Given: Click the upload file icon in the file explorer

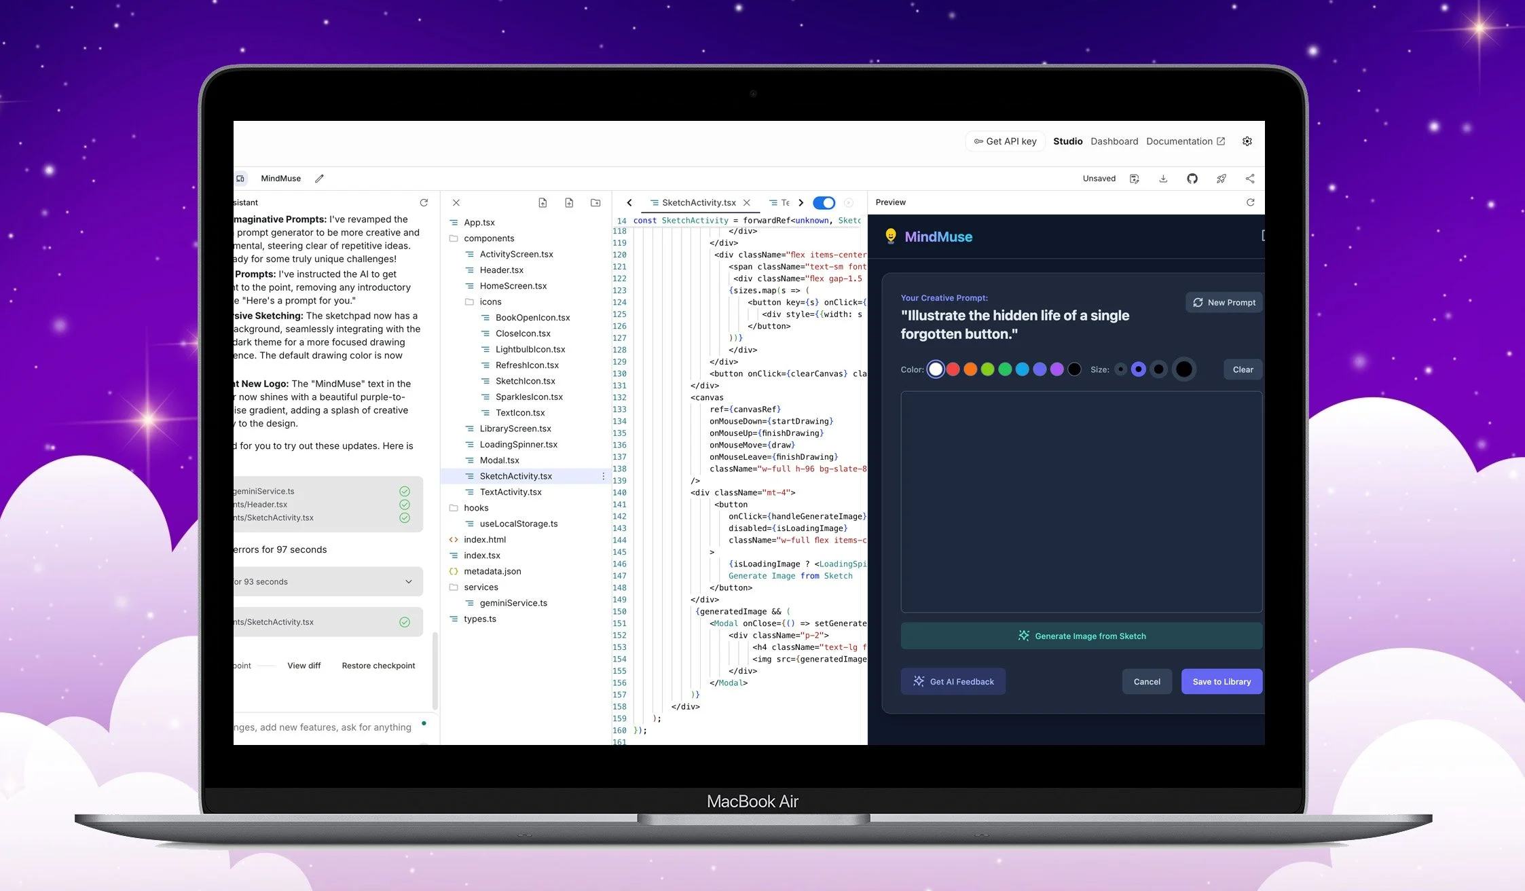Looking at the screenshot, I should (543, 202).
